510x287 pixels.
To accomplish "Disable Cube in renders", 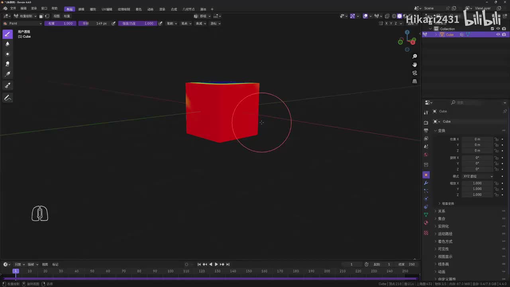I will coord(504,34).
